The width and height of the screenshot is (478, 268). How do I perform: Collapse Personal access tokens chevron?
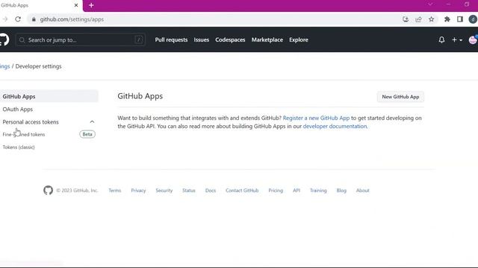pos(92,122)
